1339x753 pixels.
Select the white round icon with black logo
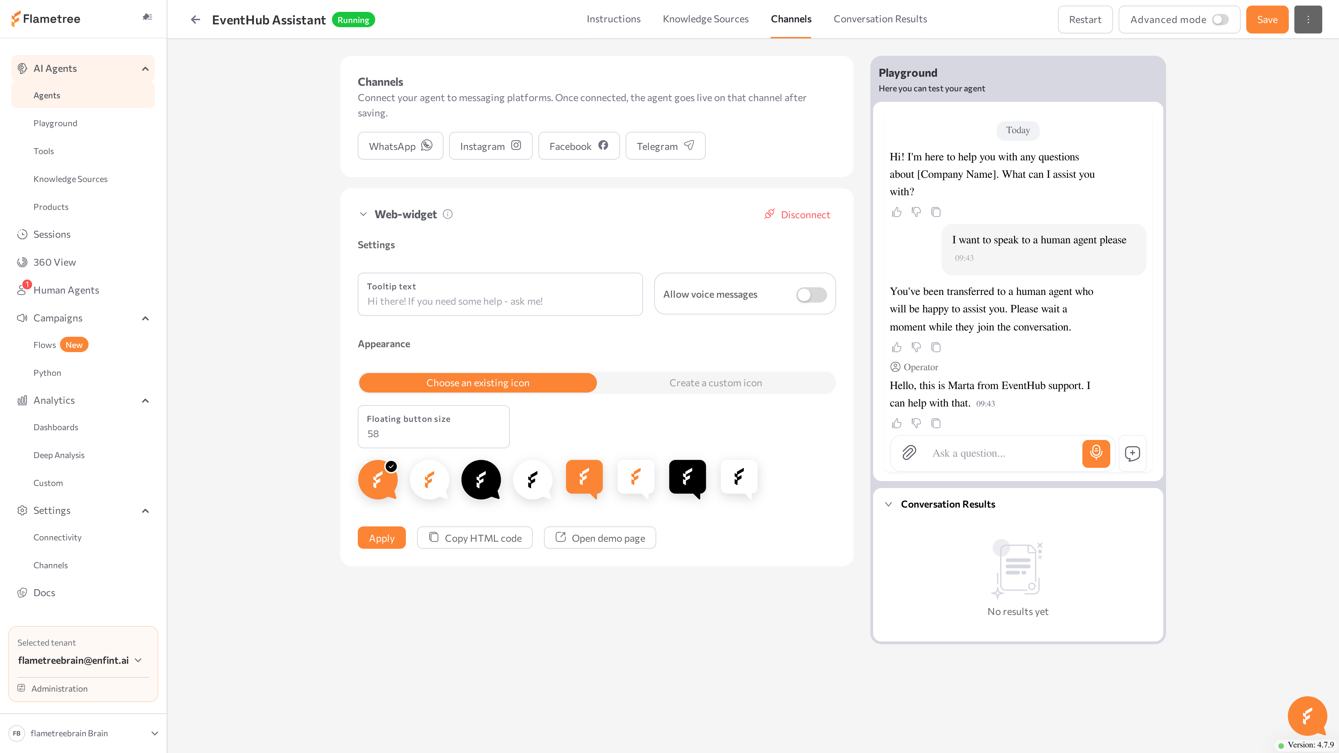532,479
